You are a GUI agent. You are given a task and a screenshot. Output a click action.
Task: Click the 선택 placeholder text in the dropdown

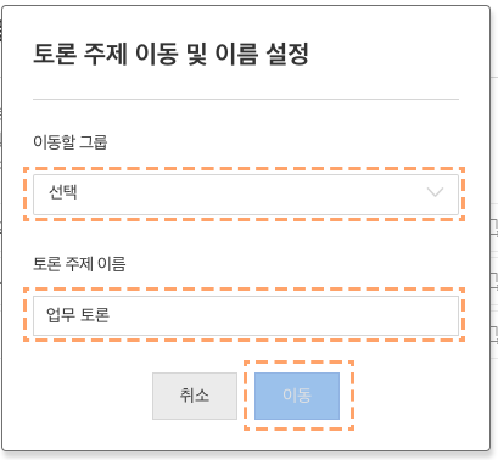(63, 192)
